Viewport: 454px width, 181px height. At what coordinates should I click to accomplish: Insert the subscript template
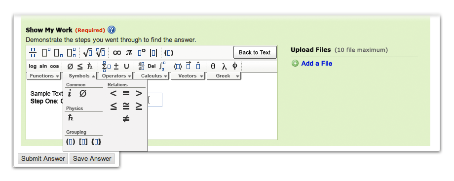59,53
